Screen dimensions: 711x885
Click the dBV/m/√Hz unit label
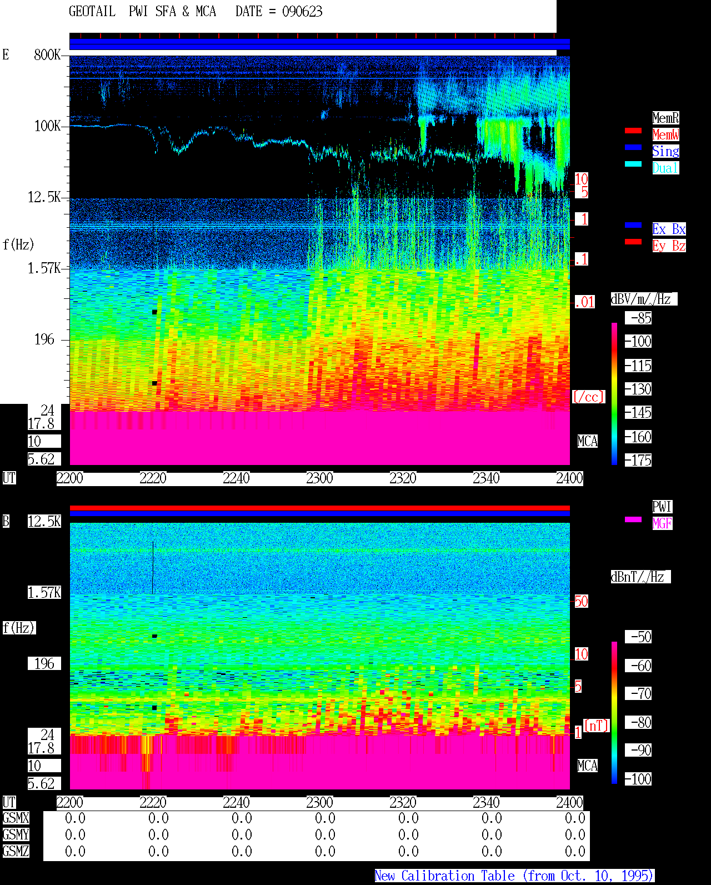point(644,299)
